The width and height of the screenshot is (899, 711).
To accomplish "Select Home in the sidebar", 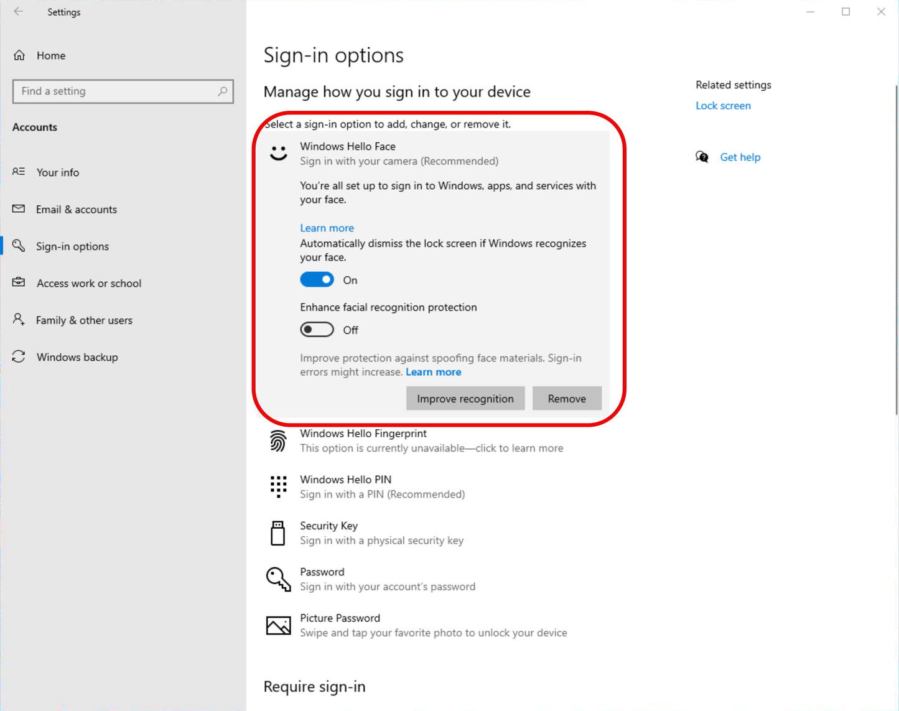I will [x=51, y=55].
